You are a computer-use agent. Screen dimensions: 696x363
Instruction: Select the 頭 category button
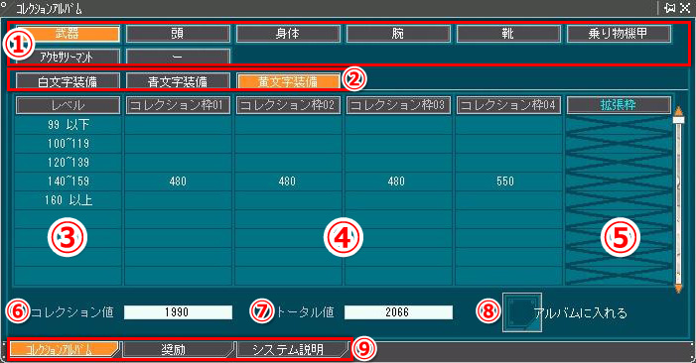pyautogui.click(x=178, y=34)
